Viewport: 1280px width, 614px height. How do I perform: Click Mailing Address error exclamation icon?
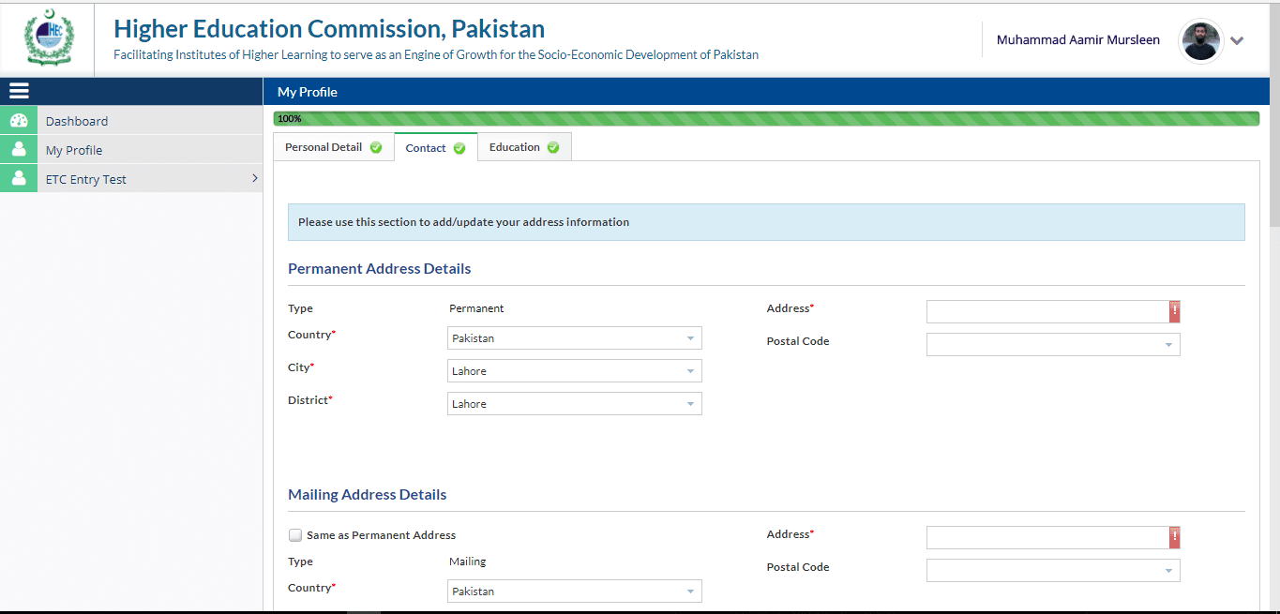(x=1174, y=537)
